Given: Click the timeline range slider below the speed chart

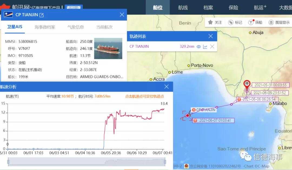Looking at the screenshot, I should [x=87, y=162].
